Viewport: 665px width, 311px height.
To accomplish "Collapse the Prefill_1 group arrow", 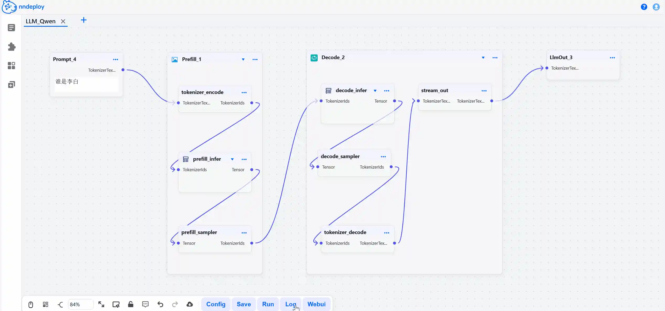I will pos(243,59).
